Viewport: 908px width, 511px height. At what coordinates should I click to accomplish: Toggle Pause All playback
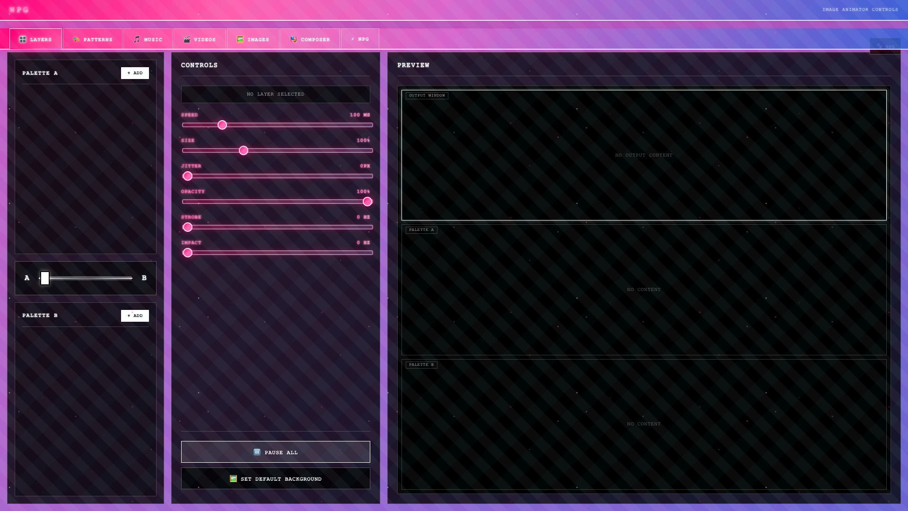click(276, 452)
